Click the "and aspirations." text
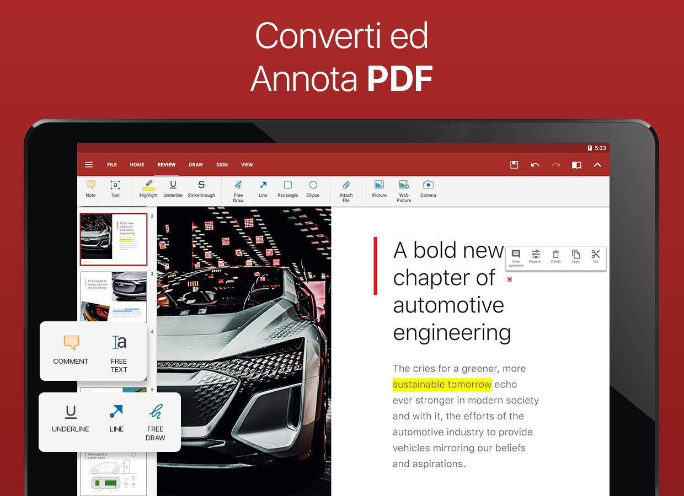The image size is (684, 496). click(429, 464)
